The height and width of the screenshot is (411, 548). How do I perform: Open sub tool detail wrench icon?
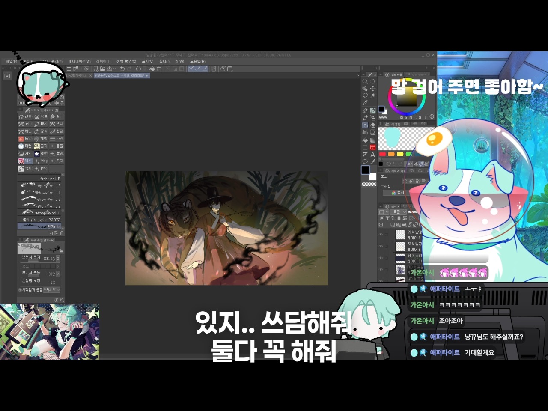[62, 300]
